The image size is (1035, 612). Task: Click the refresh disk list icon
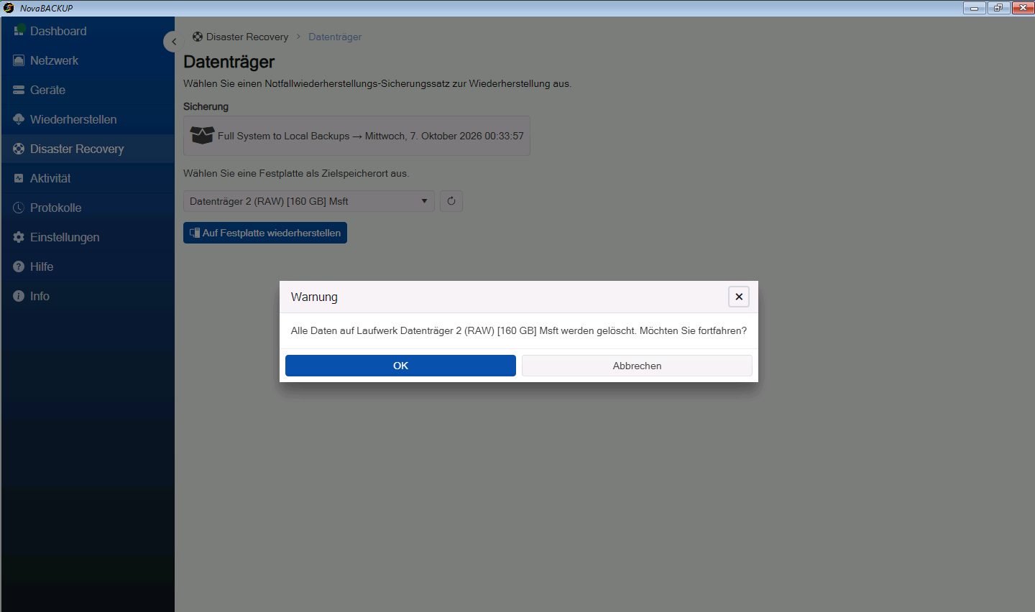coord(451,201)
